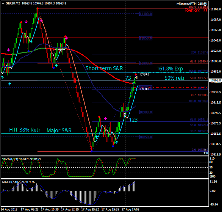Select the '161.8% Exp' text label
Viewport: 222px width, 212px height.
170,69
